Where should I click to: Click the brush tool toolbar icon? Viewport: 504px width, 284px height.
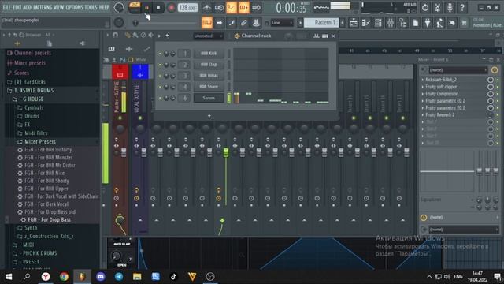(232, 23)
